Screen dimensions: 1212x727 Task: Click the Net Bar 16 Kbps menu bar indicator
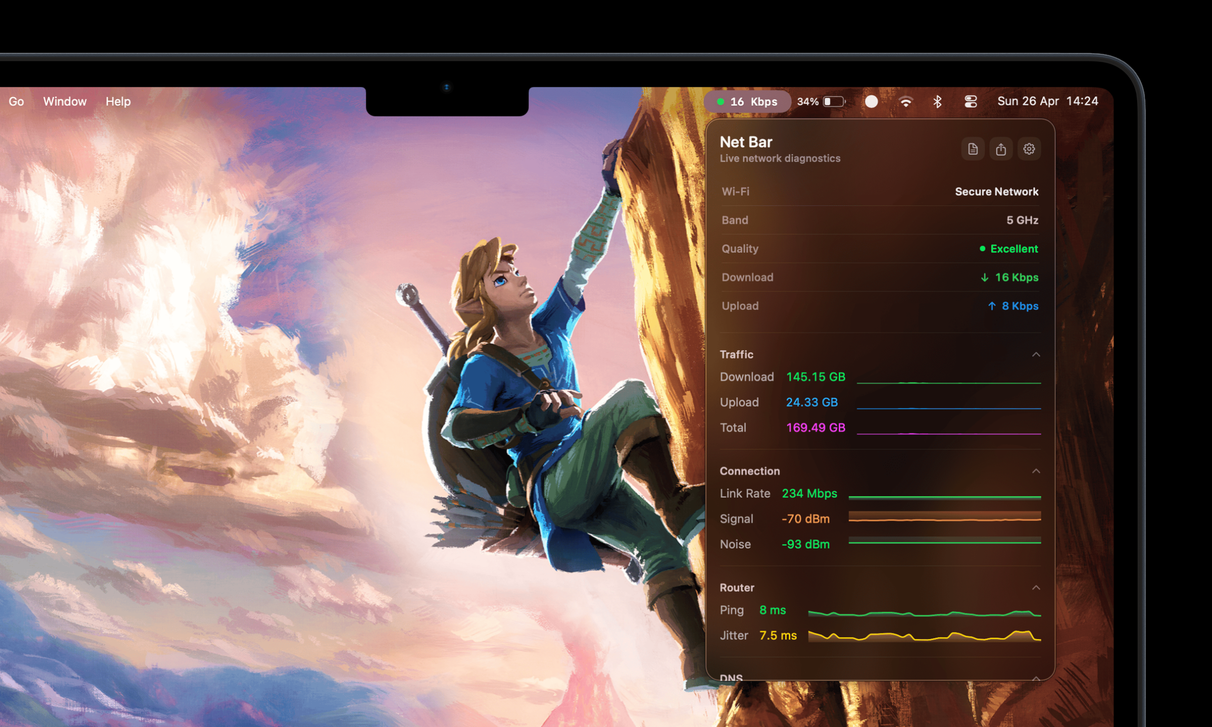pos(747,101)
